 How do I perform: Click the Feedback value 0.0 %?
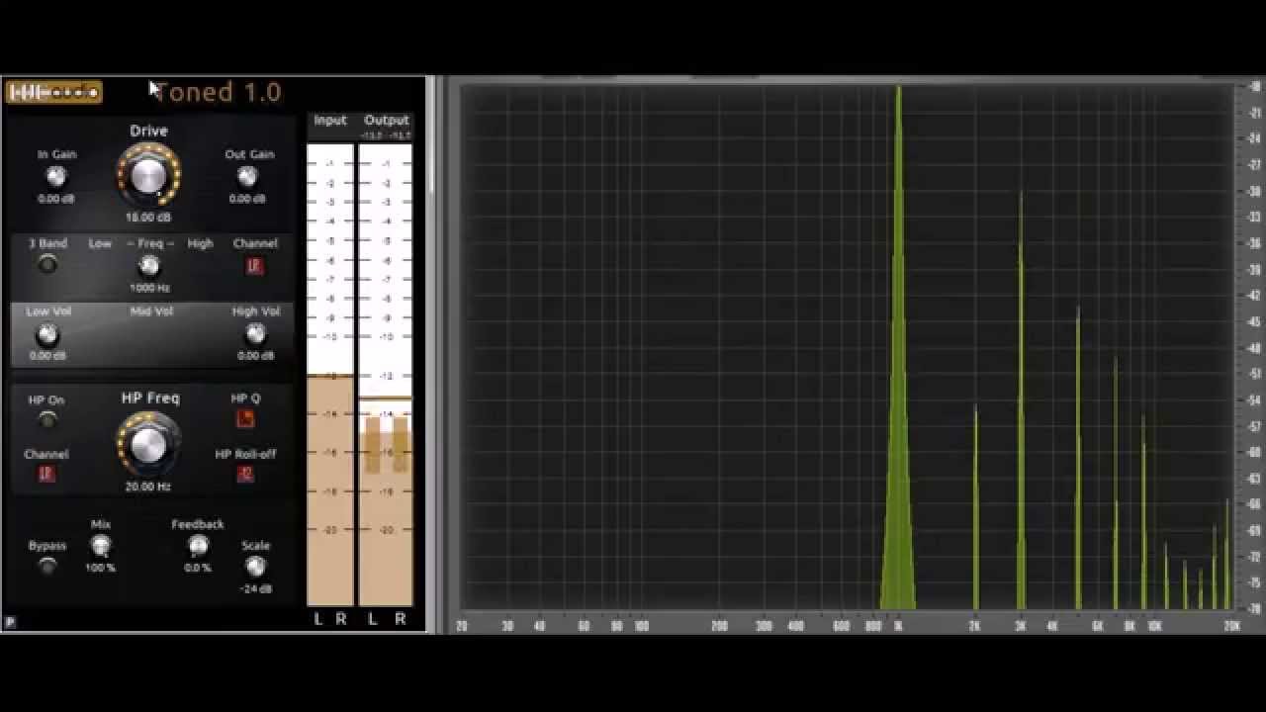pyautogui.click(x=198, y=569)
